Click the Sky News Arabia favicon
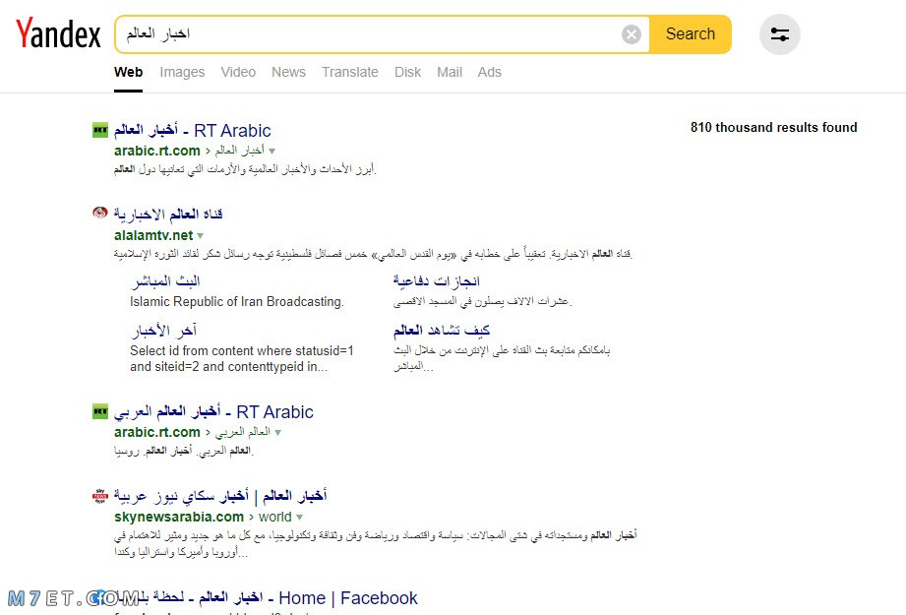 pyautogui.click(x=100, y=496)
